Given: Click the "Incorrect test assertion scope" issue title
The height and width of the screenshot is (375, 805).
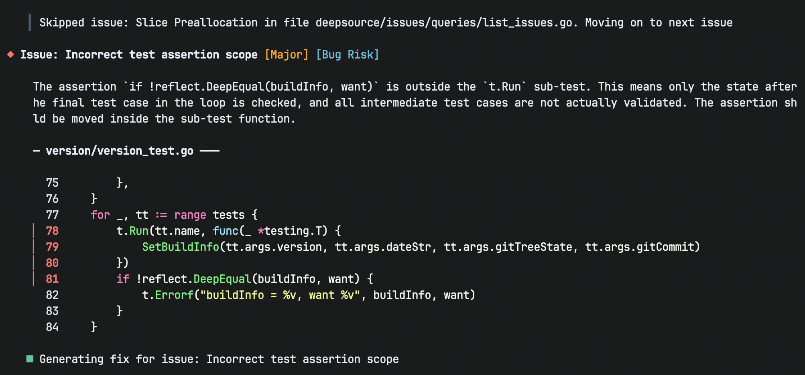Looking at the screenshot, I should [x=161, y=54].
